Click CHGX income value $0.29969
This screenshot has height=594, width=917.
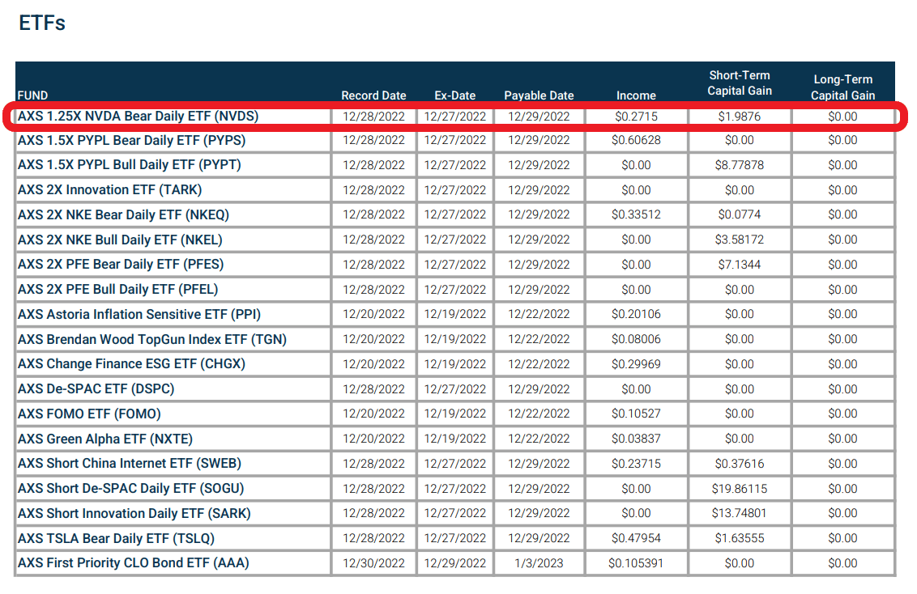coord(636,364)
